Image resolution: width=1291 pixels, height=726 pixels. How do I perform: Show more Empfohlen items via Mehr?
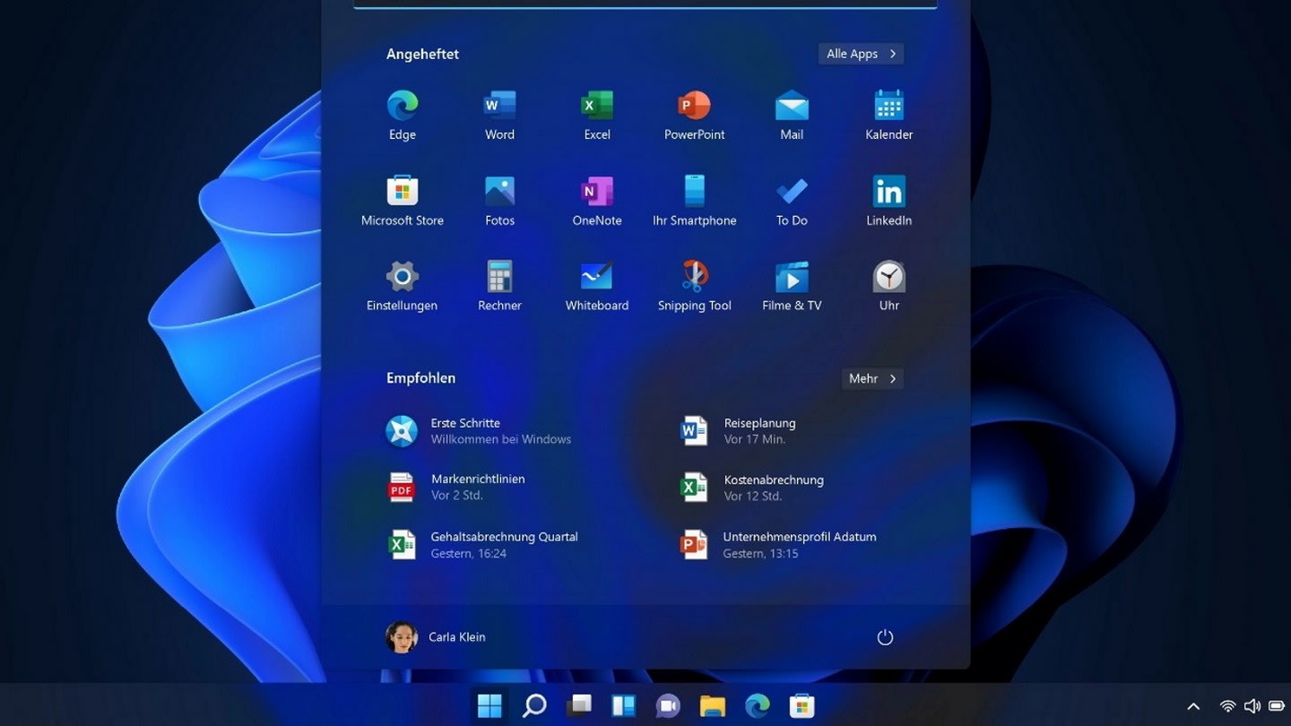(871, 378)
